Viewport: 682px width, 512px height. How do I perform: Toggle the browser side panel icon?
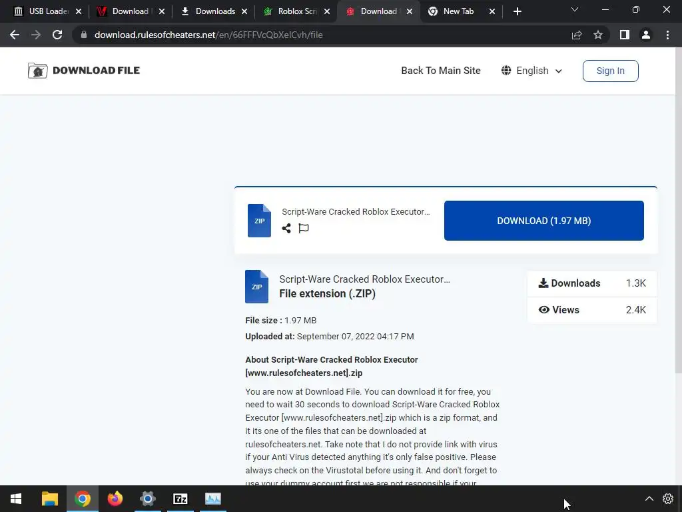click(625, 35)
